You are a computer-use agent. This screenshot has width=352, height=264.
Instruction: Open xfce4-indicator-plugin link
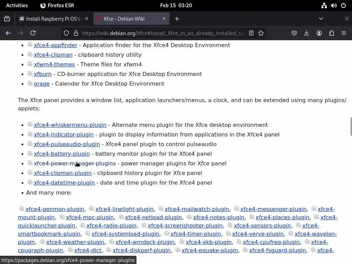64,135
